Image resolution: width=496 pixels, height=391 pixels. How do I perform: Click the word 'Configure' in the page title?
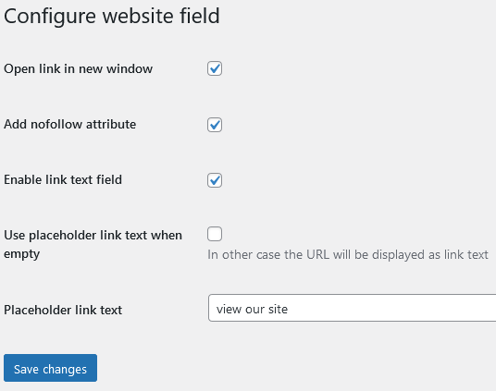click(50, 17)
